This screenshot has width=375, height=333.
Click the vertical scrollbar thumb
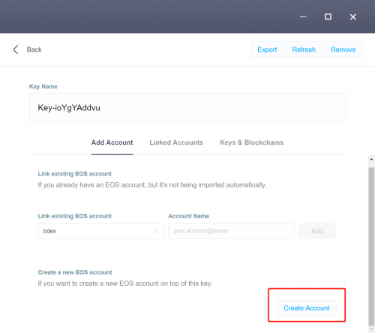[371, 246]
